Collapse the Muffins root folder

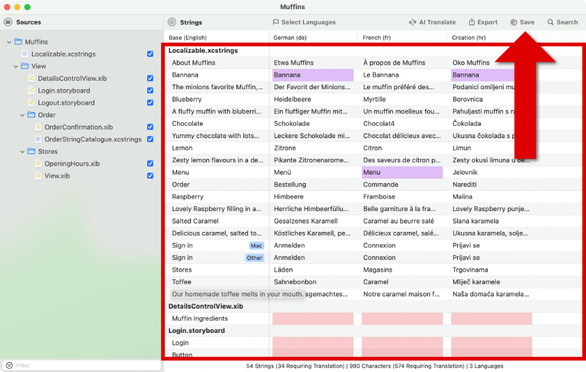coord(9,42)
